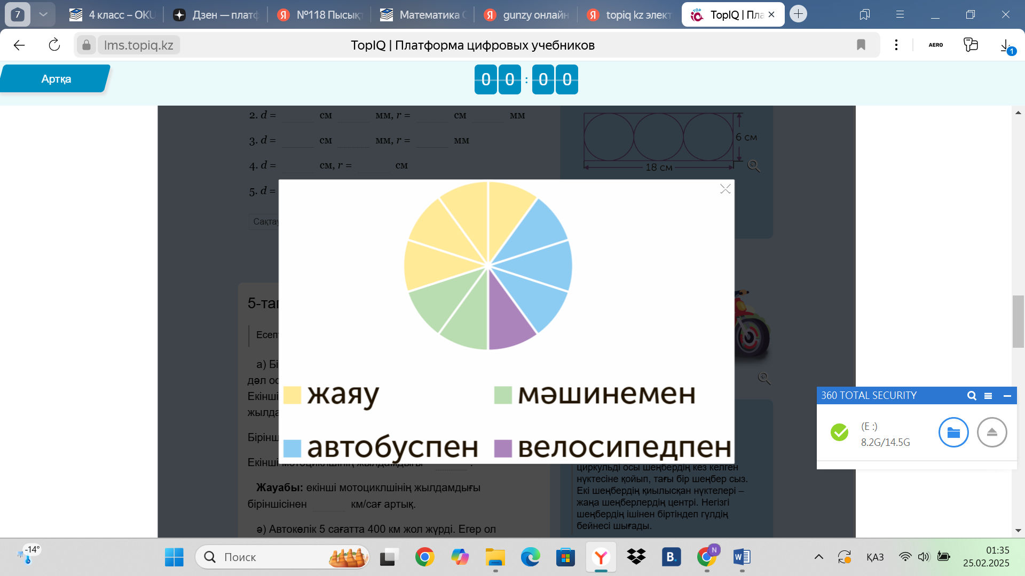
Task: Open the browser three-dot menu
Action: point(896,45)
